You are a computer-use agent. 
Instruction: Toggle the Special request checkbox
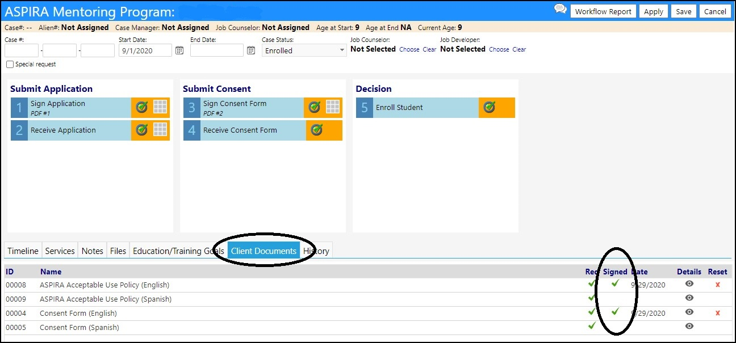[x=10, y=65]
